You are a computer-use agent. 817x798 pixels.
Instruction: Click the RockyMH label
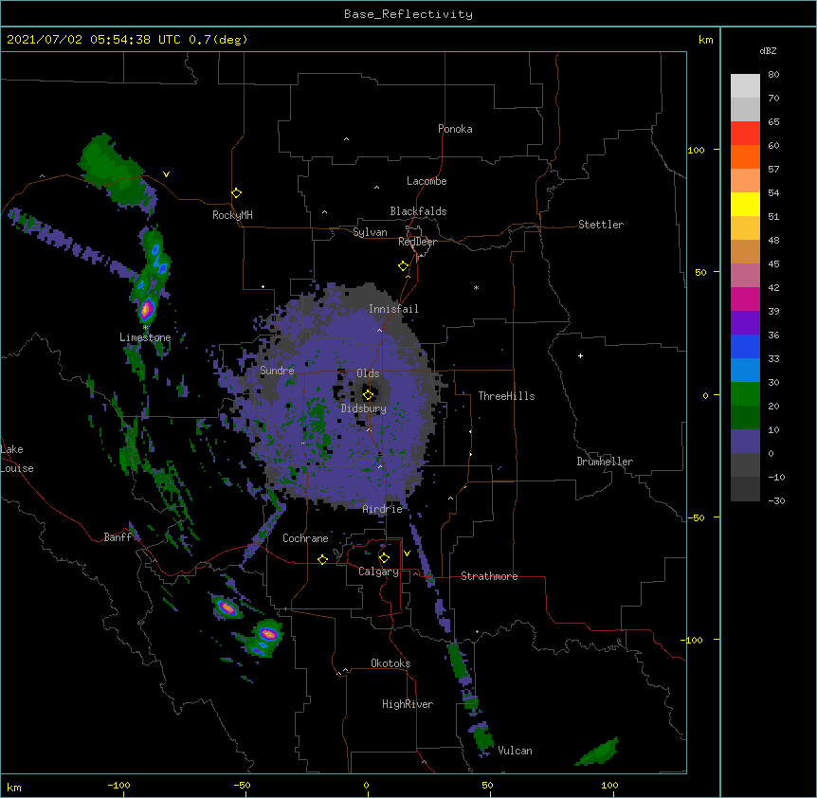[x=232, y=215]
